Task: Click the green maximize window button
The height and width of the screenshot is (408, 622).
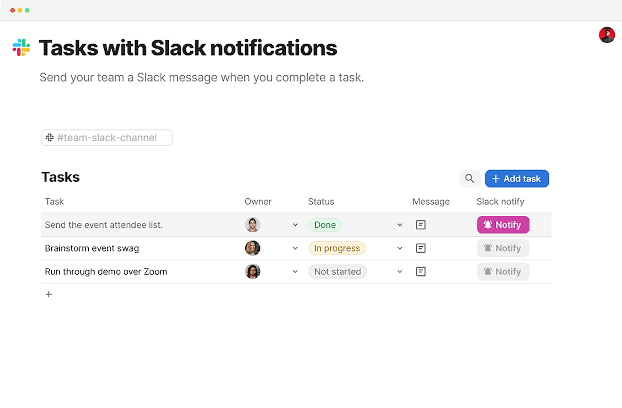Action: click(27, 10)
